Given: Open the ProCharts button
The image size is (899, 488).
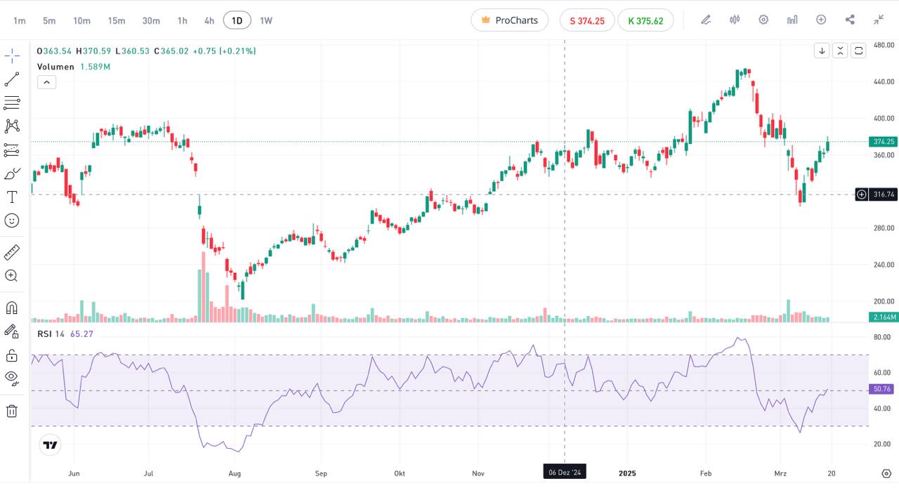Looking at the screenshot, I should [509, 20].
